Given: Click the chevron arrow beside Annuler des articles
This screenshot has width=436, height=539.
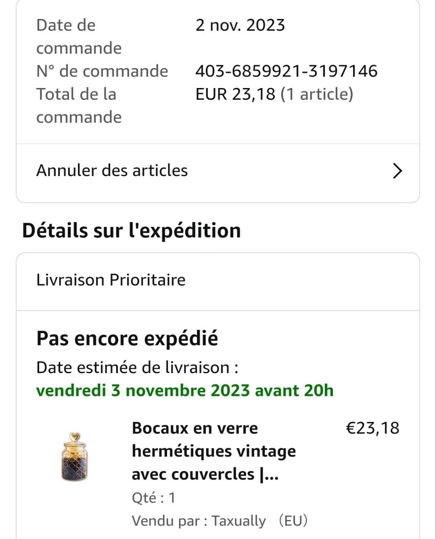Looking at the screenshot, I should pos(397,171).
